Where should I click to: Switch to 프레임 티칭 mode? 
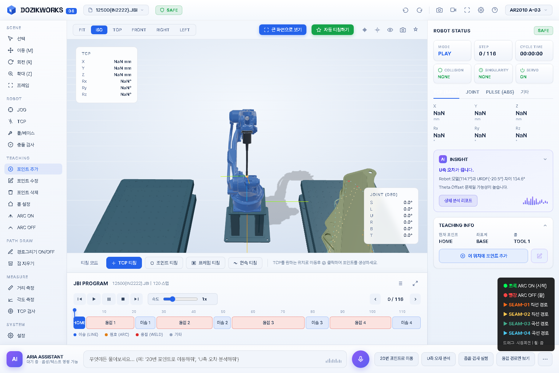pos(206,263)
